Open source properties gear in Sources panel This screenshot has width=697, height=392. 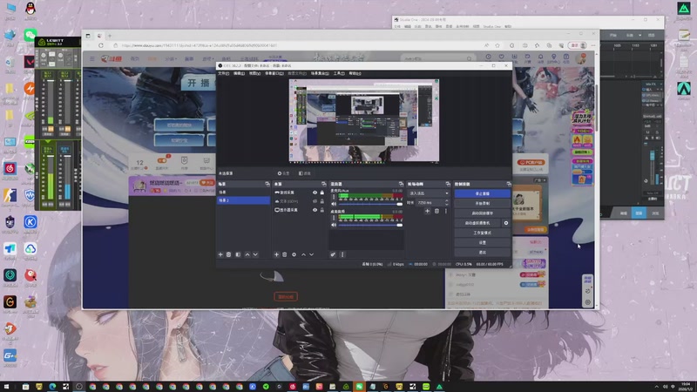pyautogui.click(x=294, y=254)
